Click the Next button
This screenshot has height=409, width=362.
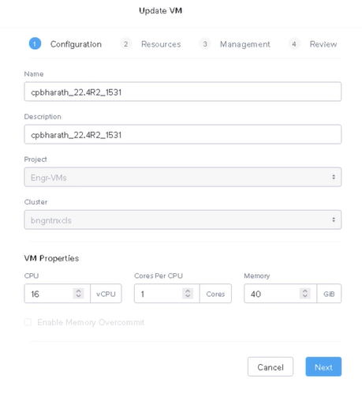(x=323, y=366)
